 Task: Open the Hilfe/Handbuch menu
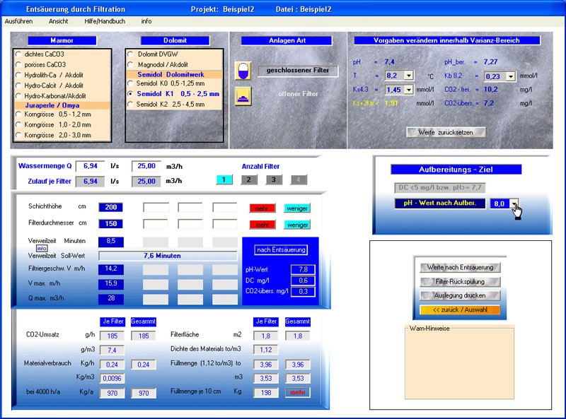pyautogui.click(x=105, y=21)
